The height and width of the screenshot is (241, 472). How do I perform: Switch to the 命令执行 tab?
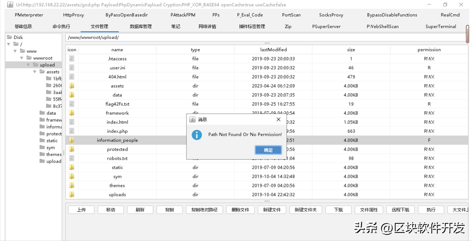61,26
